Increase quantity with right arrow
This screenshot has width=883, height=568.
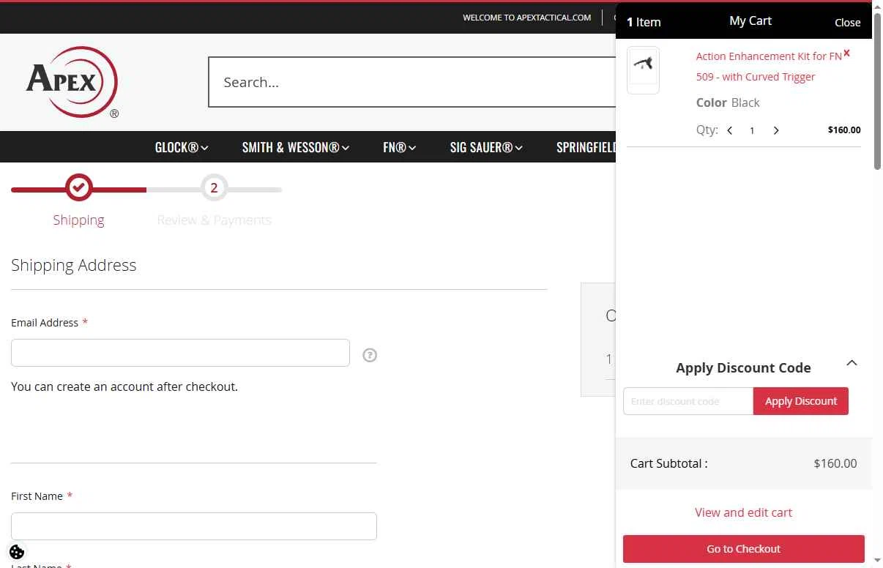pyautogui.click(x=776, y=130)
